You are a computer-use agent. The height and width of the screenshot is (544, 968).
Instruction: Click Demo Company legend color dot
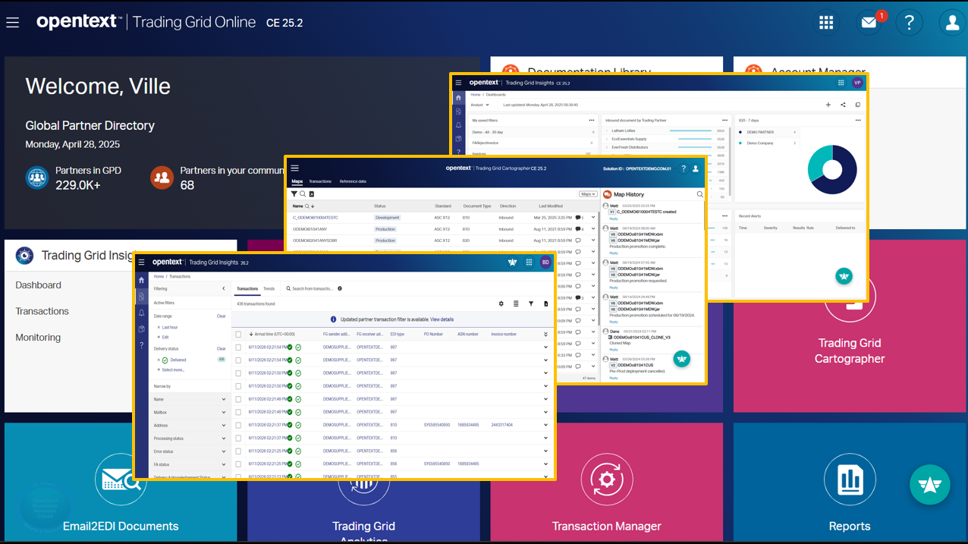(740, 143)
